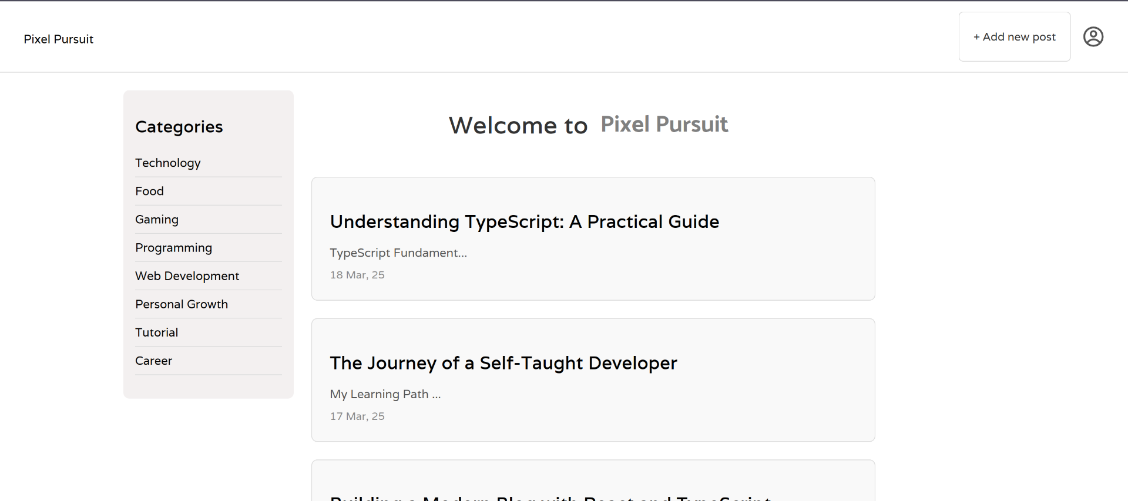The height and width of the screenshot is (501, 1128).
Task: Go to Pixel Pursuit home logo
Action: (58, 39)
